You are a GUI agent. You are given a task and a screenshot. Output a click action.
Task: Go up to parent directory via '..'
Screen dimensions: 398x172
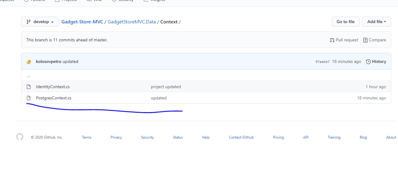coord(29,75)
